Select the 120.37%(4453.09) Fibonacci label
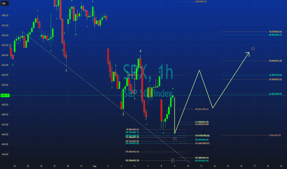The image size is (287, 169). (132, 141)
